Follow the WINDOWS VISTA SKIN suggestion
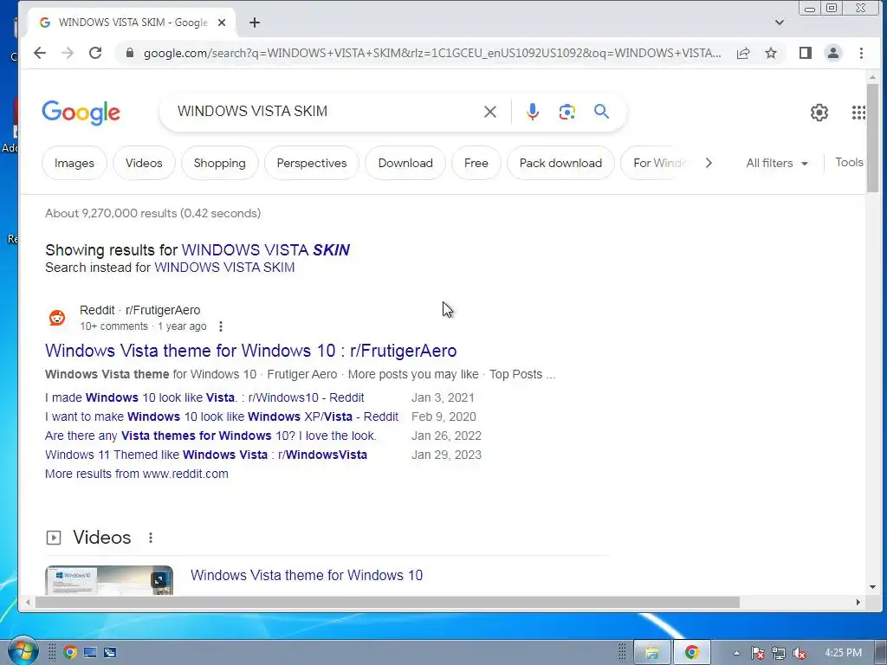 pyautogui.click(x=265, y=250)
